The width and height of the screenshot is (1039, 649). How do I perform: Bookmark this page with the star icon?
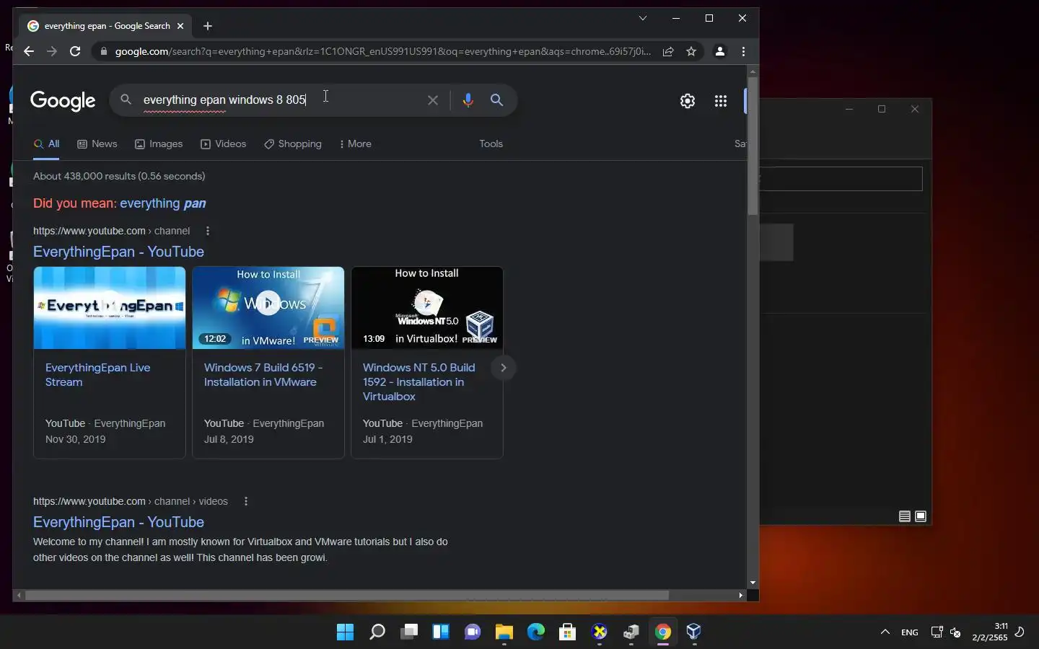click(x=691, y=51)
